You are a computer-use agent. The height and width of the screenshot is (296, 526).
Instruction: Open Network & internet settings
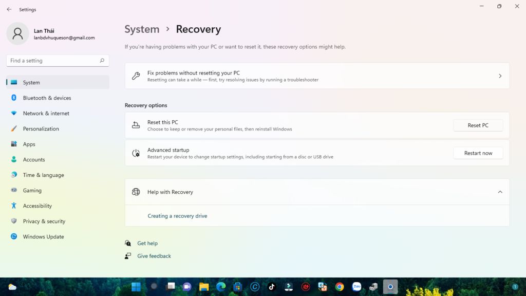[58, 113]
